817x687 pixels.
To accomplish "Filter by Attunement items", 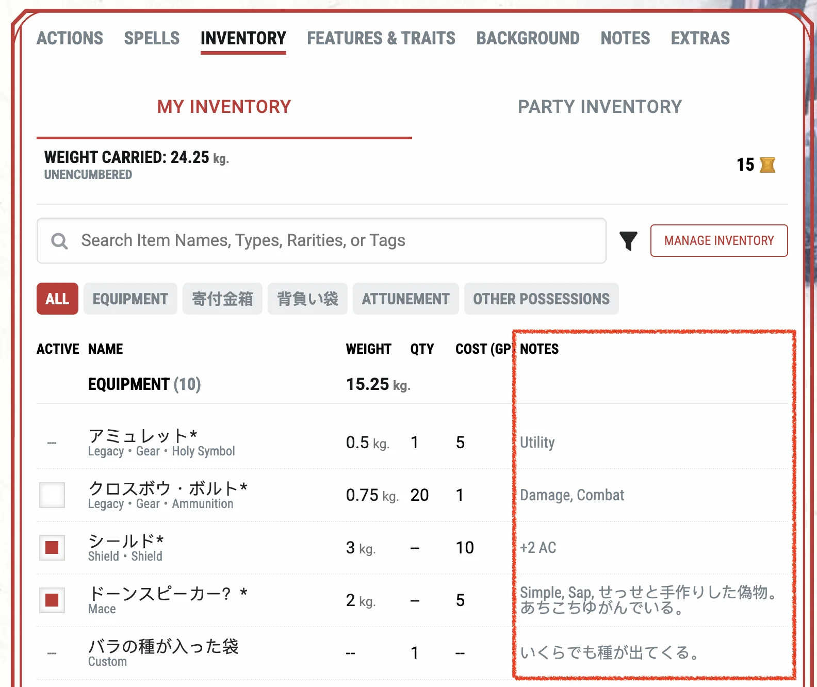I will click(405, 299).
